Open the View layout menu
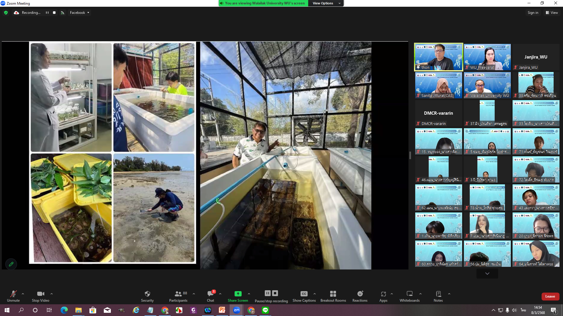This screenshot has width=563, height=316. 552,13
